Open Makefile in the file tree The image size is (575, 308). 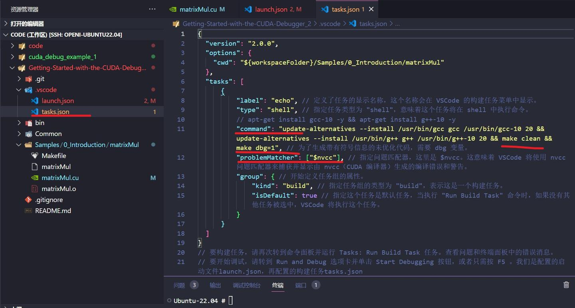(x=54, y=156)
